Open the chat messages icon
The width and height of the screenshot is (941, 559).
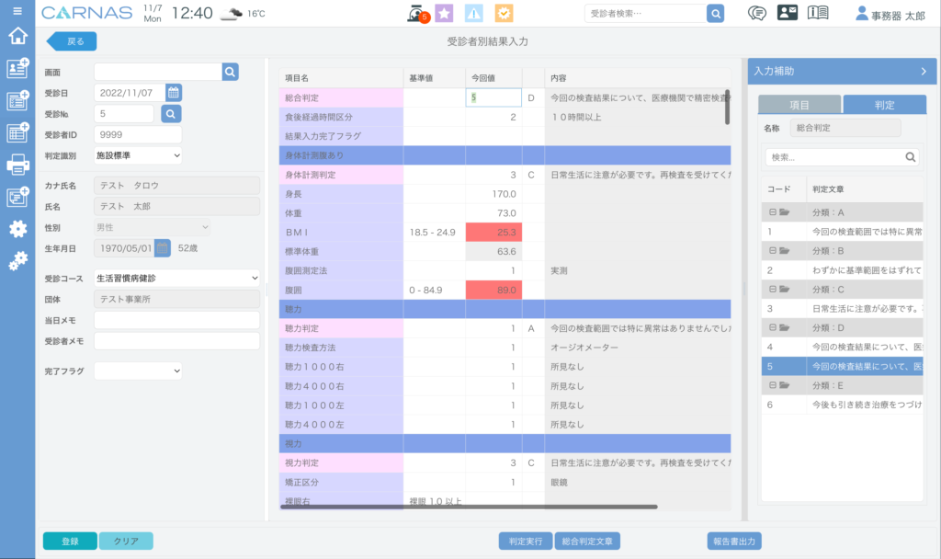[757, 13]
